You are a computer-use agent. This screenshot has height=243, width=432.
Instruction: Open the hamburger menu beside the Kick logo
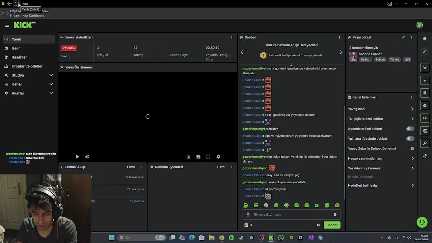click(x=7, y=25)
